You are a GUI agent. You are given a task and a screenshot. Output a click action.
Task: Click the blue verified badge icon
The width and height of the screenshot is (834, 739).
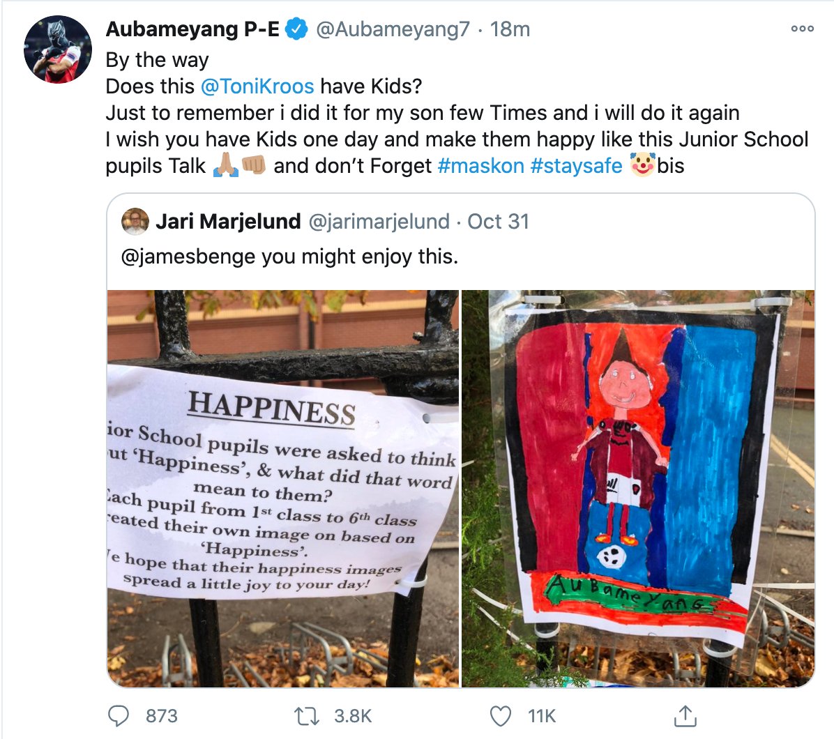[297, 29]
